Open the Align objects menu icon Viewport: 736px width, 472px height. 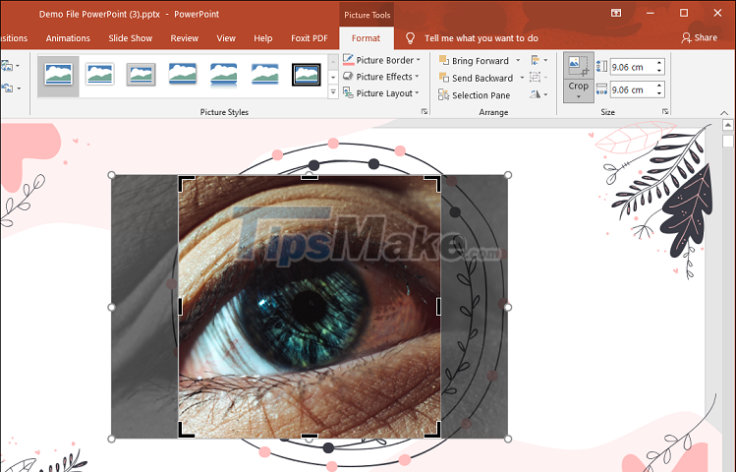pos(539,60)
